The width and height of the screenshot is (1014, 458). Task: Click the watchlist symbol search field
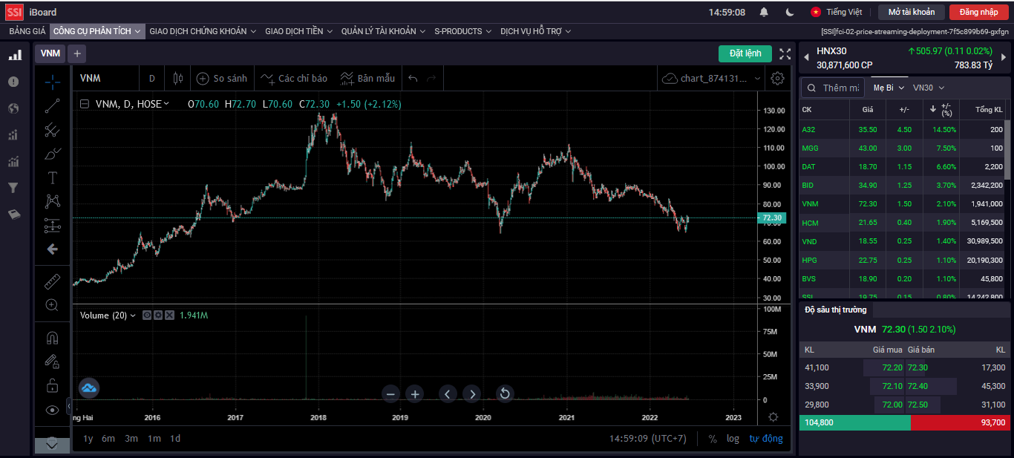tap(833, 88)
